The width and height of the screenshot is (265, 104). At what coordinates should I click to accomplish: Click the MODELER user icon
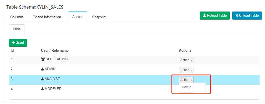[42, 89]
